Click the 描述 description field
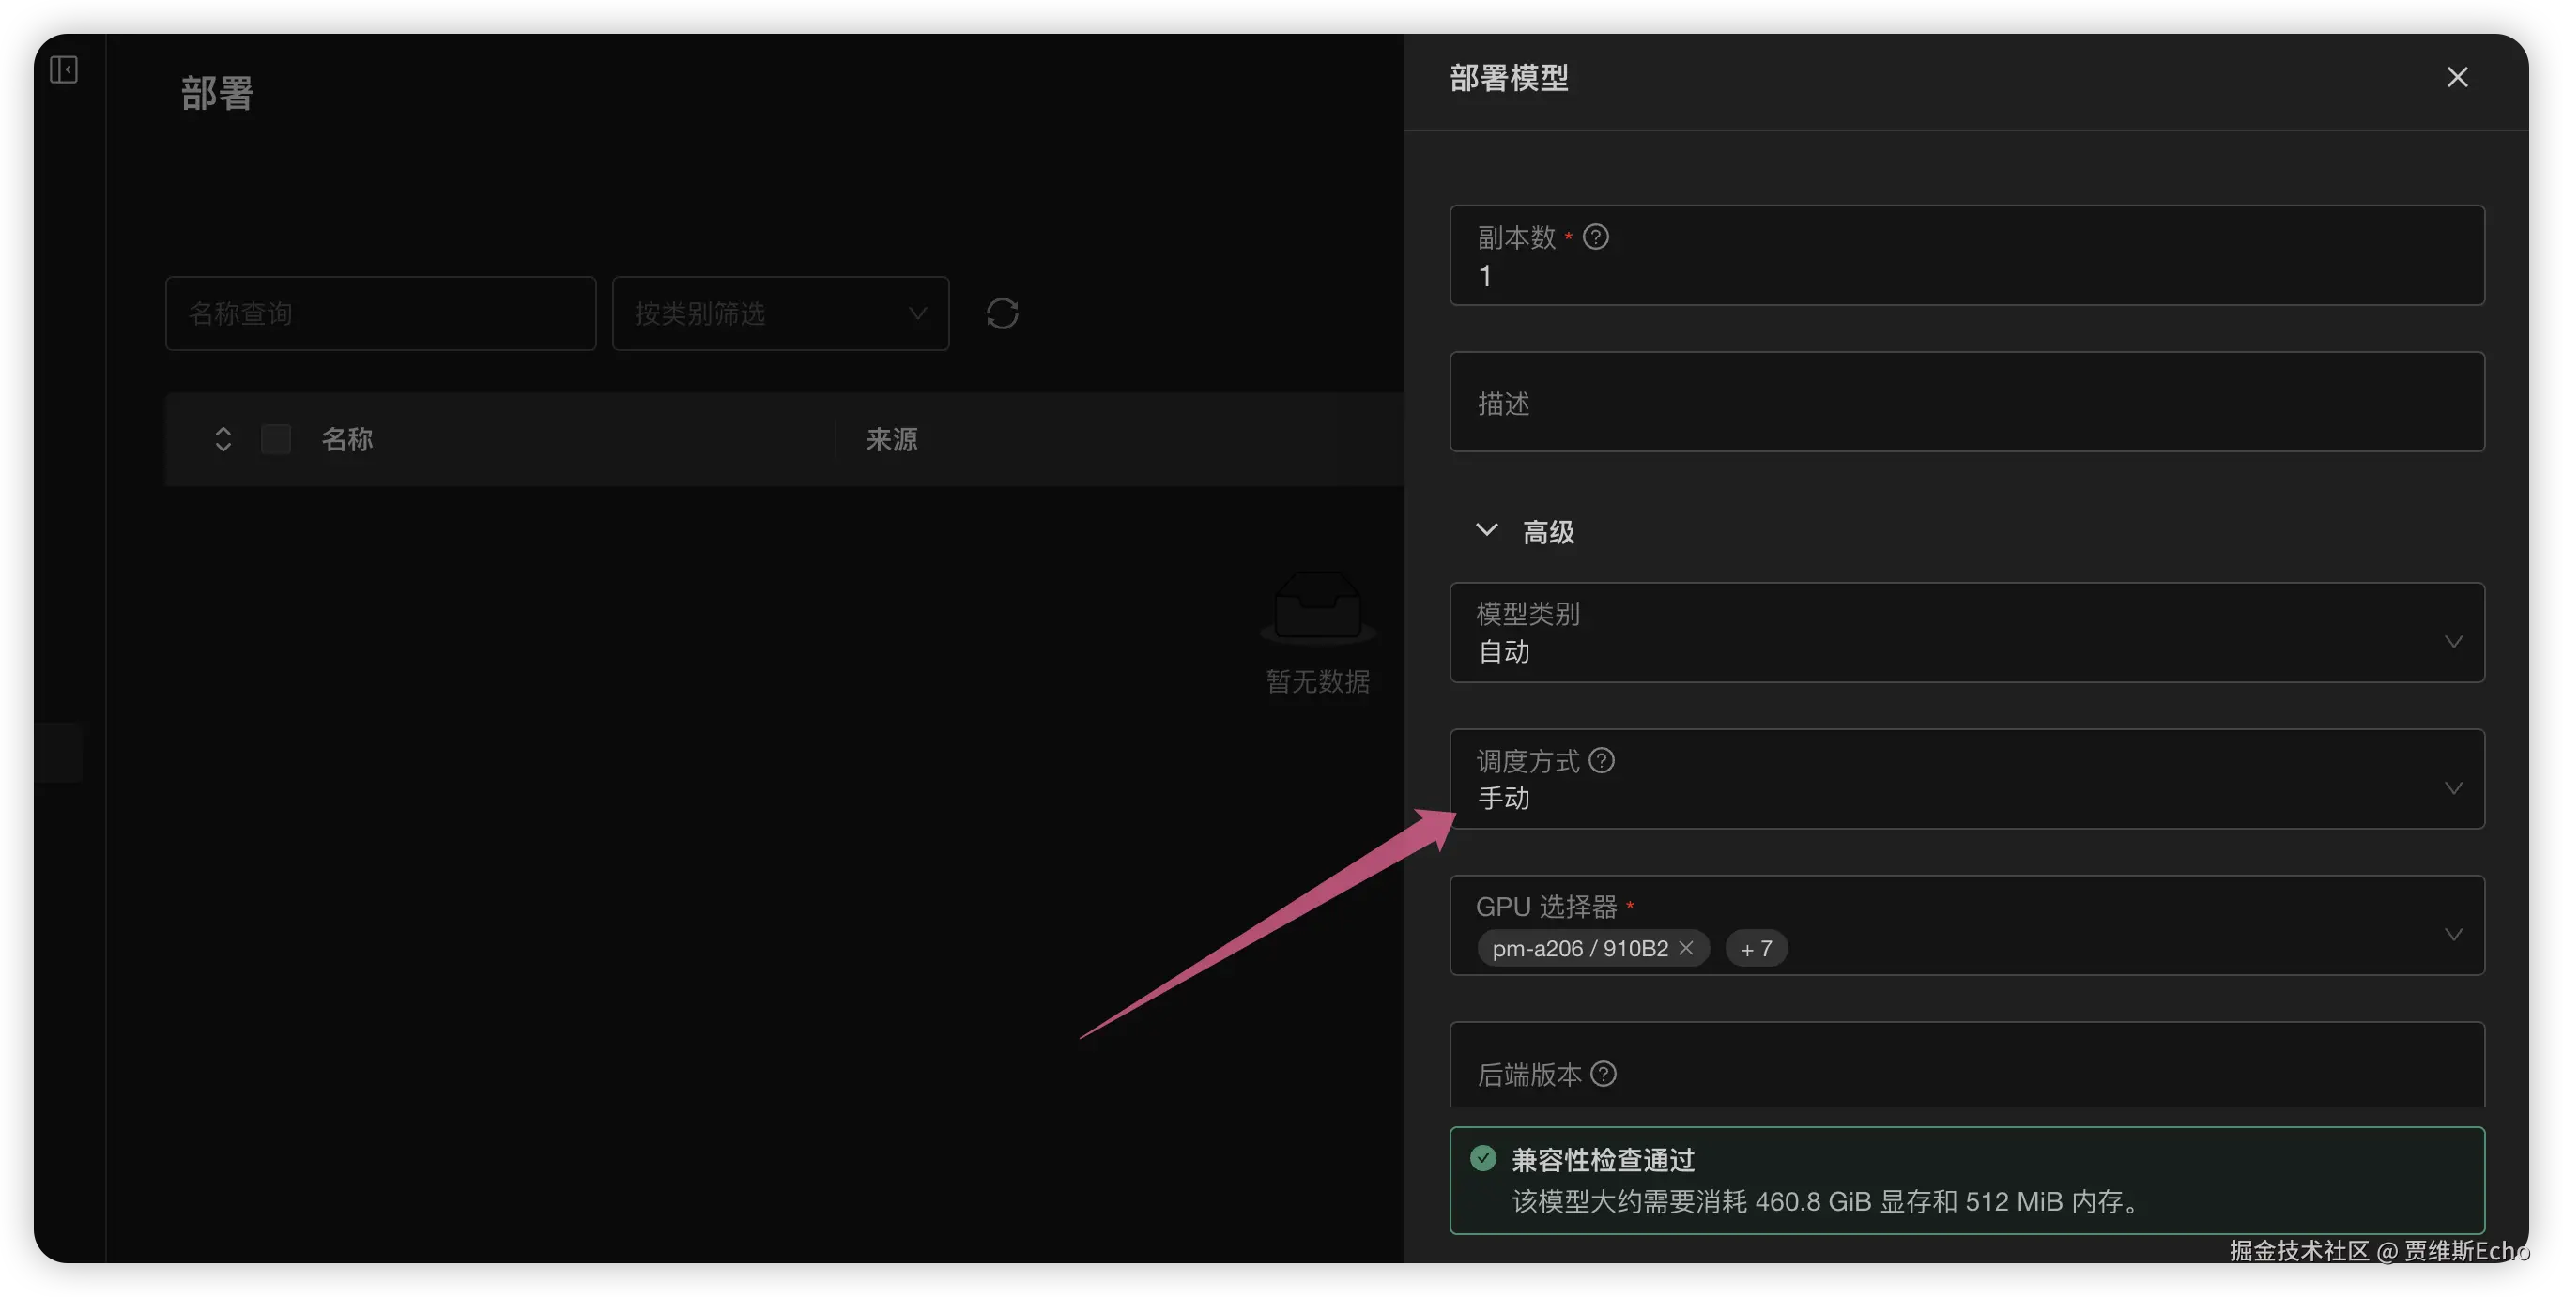The image size is (2563, 1297). click(x=1966, y=402)
